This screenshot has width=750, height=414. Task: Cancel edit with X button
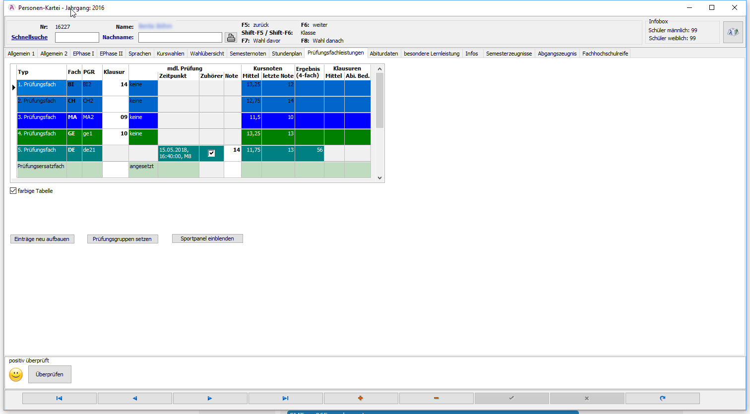coord(587,398)
